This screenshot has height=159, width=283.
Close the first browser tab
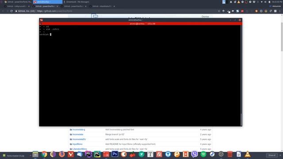tap(29, 6)
